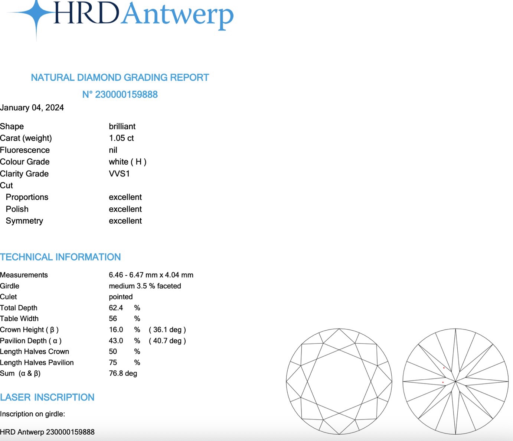Viewport: 513px width, 441px height.
Task: Click the Measurements label
Action: 24,275
